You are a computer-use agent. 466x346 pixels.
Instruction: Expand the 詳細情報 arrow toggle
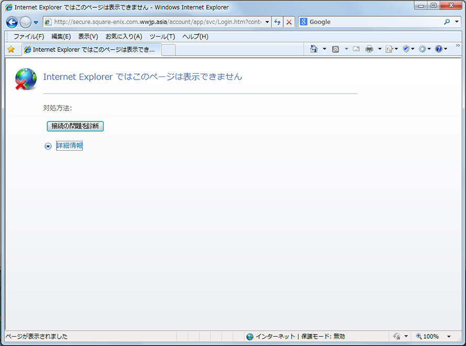(x=48, y=146)
